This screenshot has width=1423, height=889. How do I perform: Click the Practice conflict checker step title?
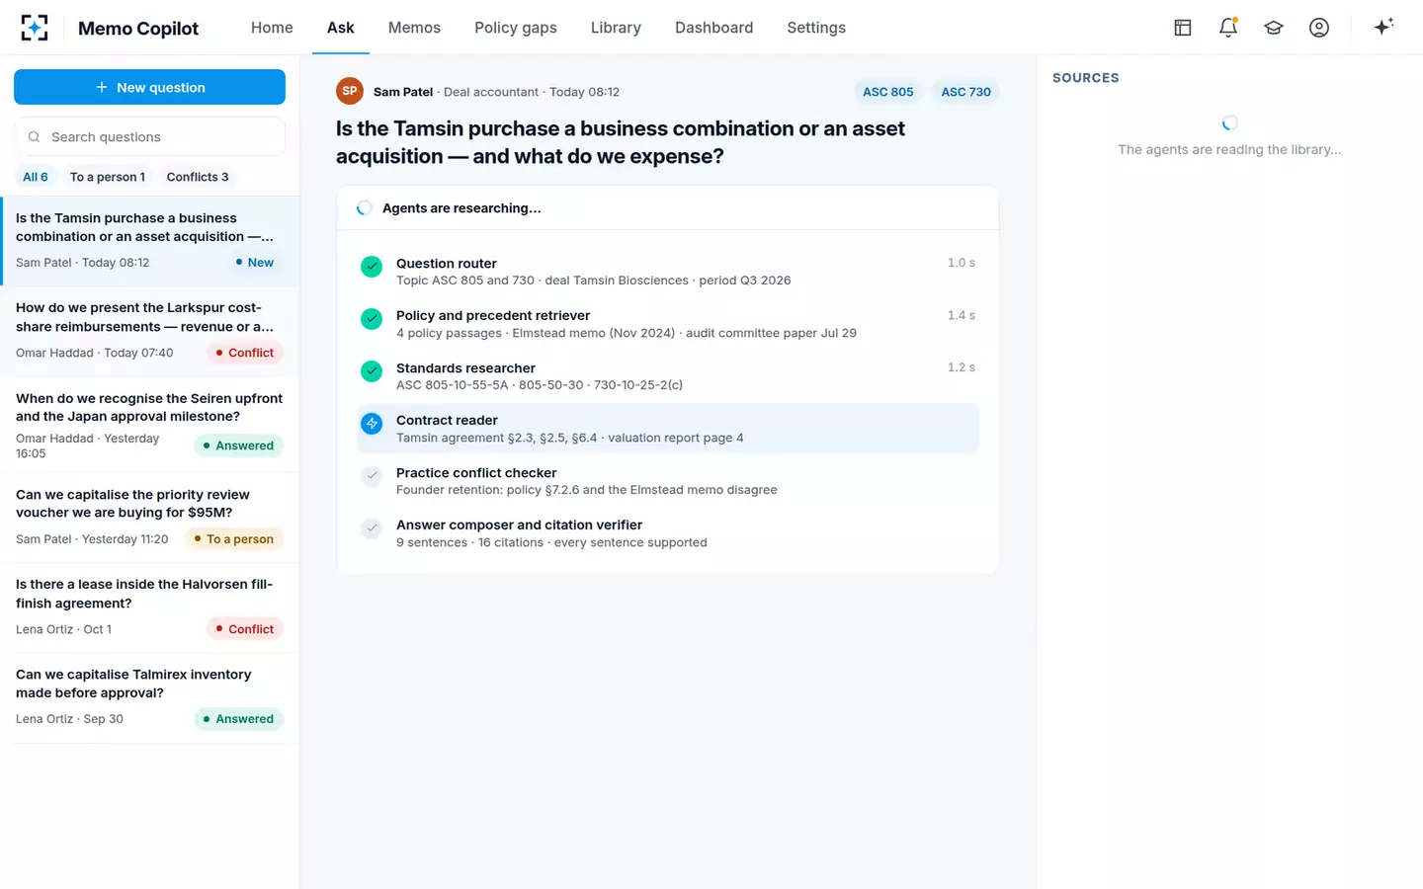pos(476,473)
